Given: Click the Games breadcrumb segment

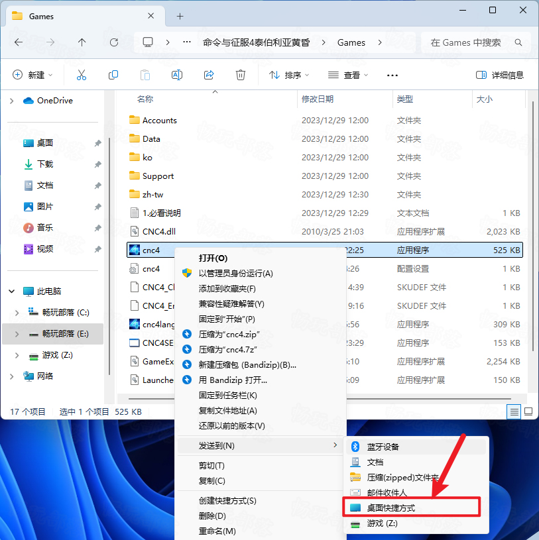Looking at the screenshot, I should point(351,42).
